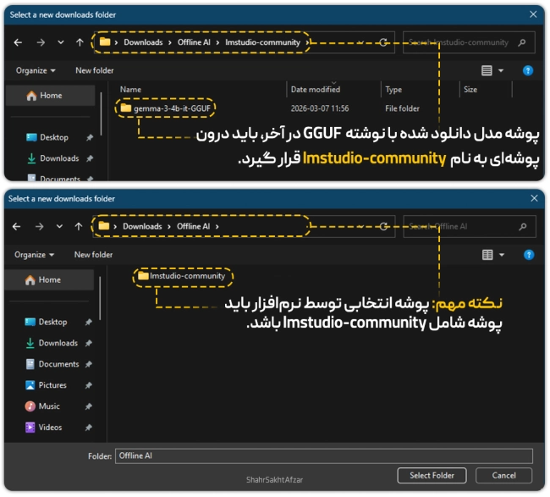The width and height of the screenshot is (550, 497).
Task: Click Offline AI breadcrumb in lower dialog
Action: click(193, 226)
